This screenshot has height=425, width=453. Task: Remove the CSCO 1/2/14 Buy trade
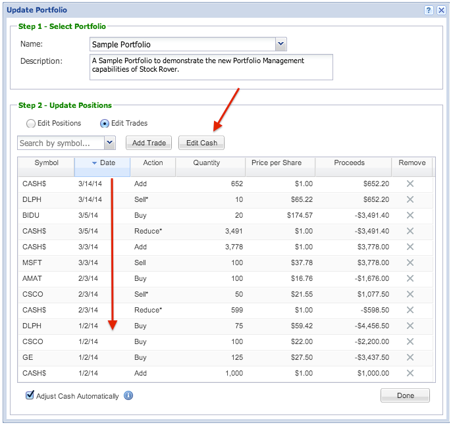tap(410, 341)
